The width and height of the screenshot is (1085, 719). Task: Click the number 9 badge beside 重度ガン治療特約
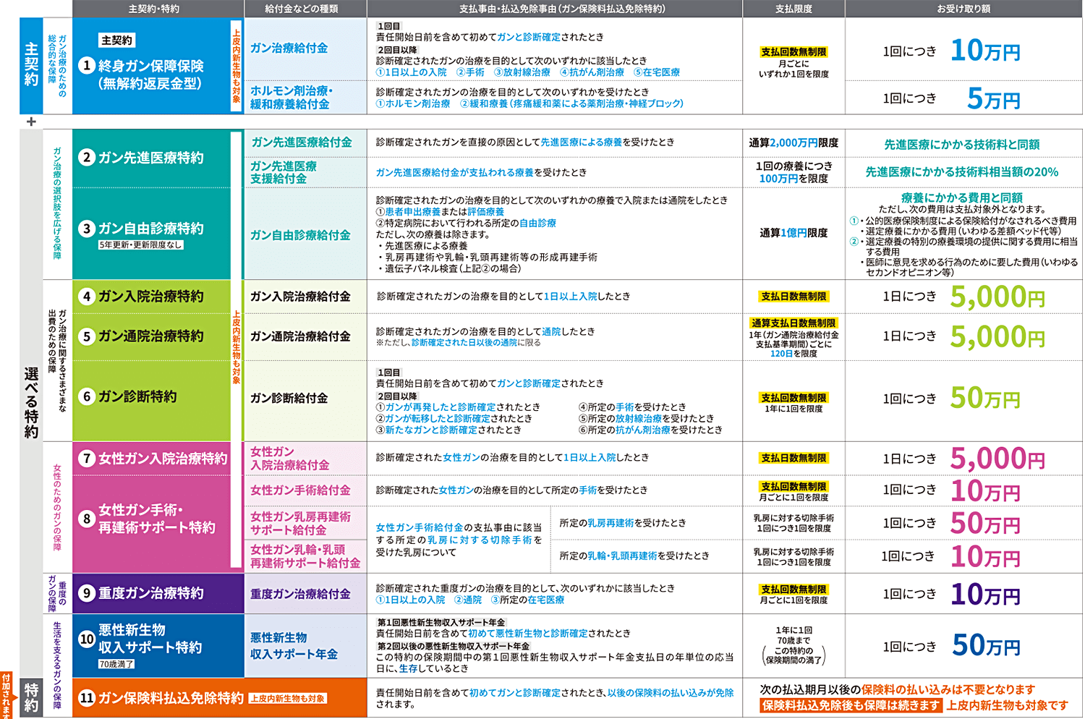pos(87,593)
